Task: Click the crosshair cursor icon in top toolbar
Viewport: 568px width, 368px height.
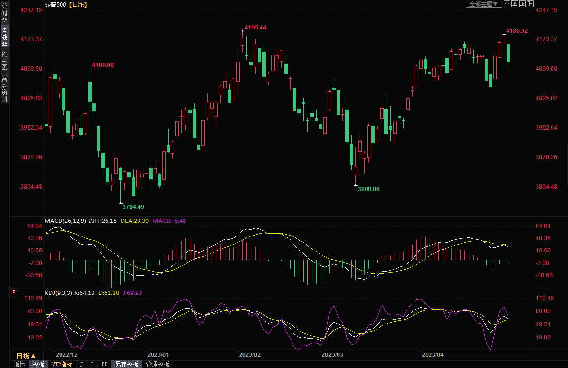Action: [507, 4]
